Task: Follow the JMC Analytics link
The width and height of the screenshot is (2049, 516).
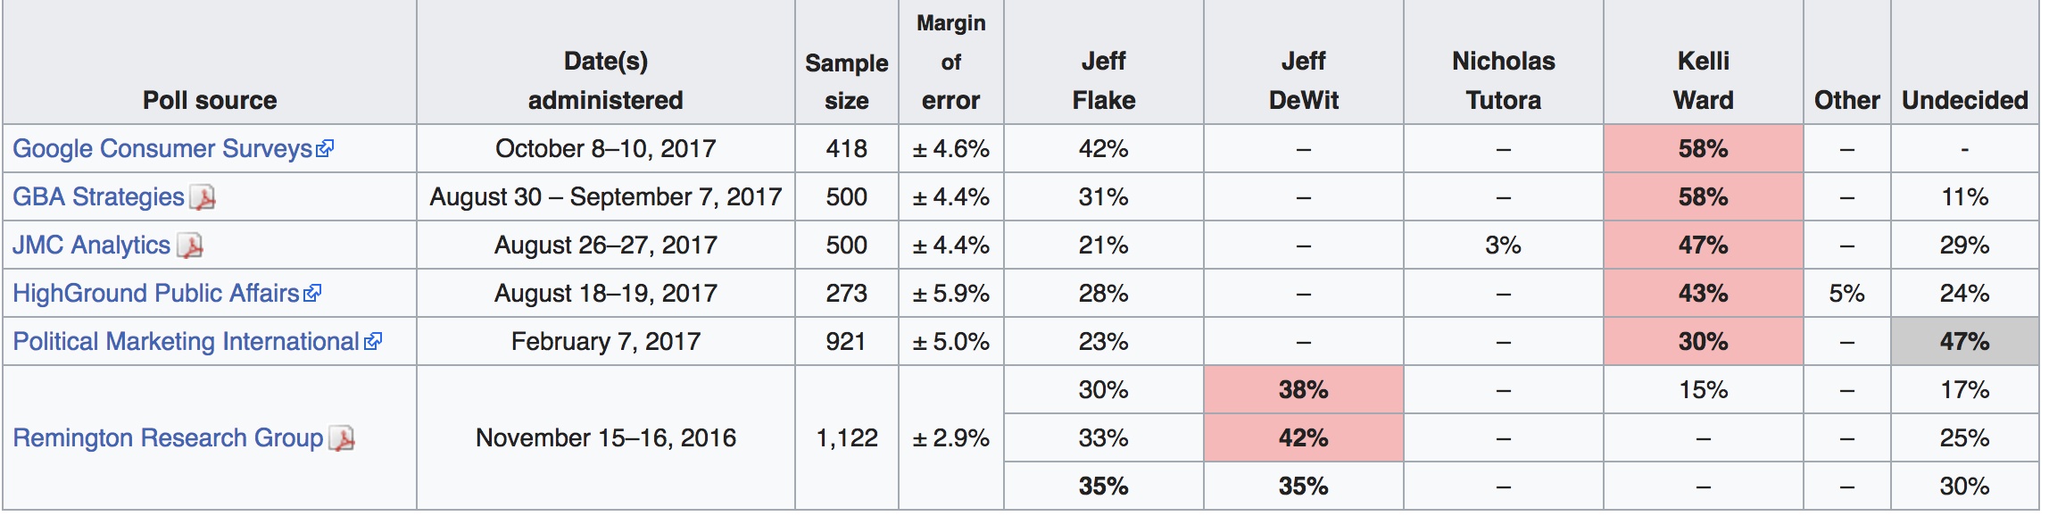Action: click(x=91, y=245)
